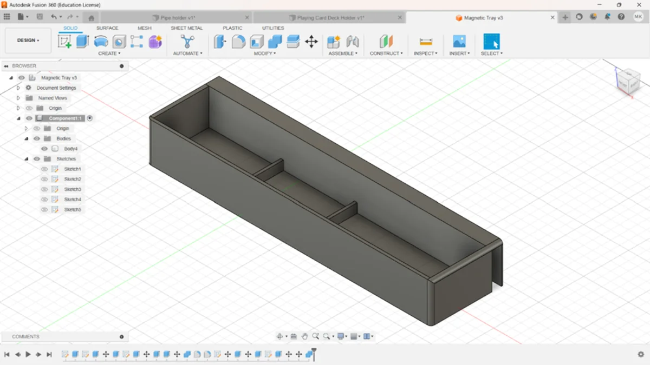Image resolution: width=650 pixels, height=365 pixels.
Task: Open the Measure tool under Inspect
Action: (426, 42)
